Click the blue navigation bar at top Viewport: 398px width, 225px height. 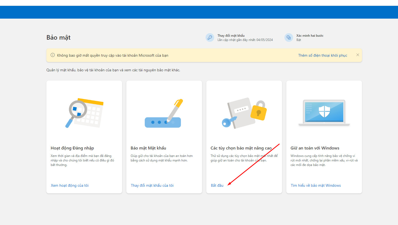point(199,12)
